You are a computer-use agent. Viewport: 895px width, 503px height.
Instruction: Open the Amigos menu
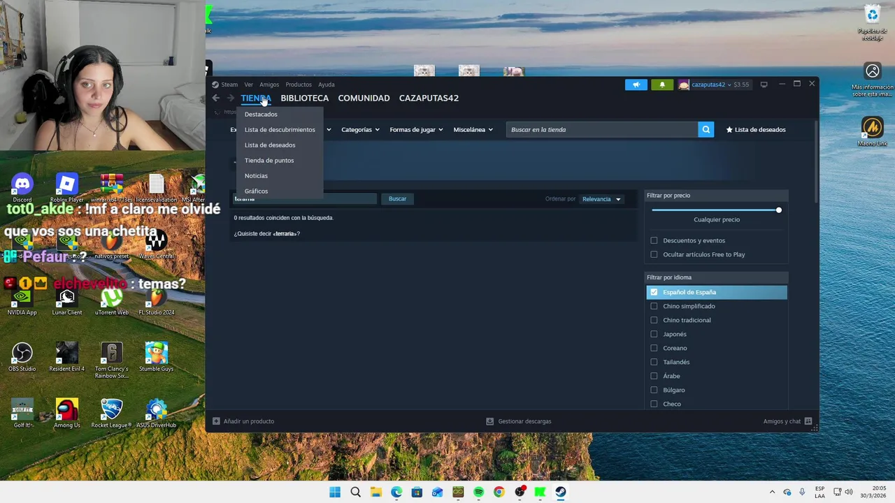tap(269, 85)
